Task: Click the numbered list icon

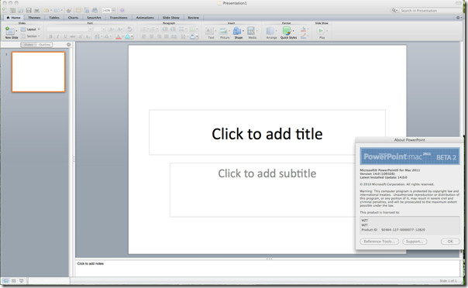Action: click(x=153, y=29)
